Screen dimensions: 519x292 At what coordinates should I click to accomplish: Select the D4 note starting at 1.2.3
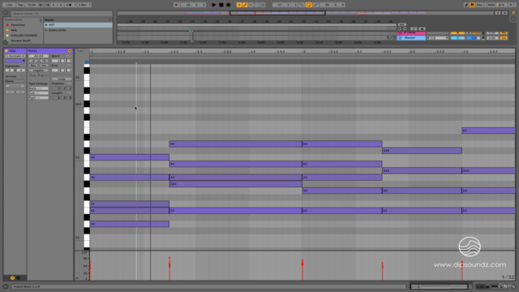(x=236, y=144)
